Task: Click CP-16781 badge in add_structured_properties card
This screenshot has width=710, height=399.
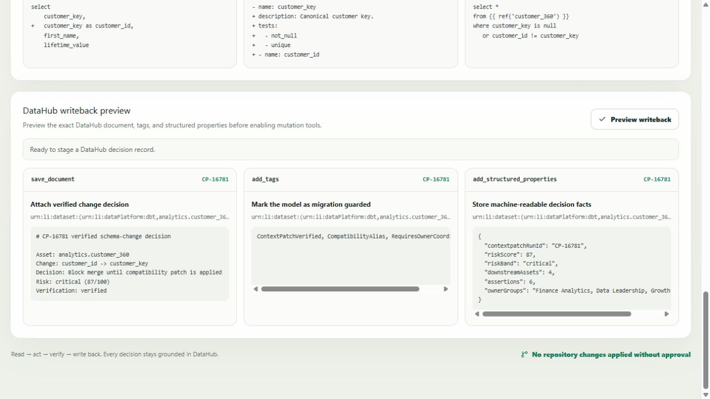Action: click(x=657, y=179)
